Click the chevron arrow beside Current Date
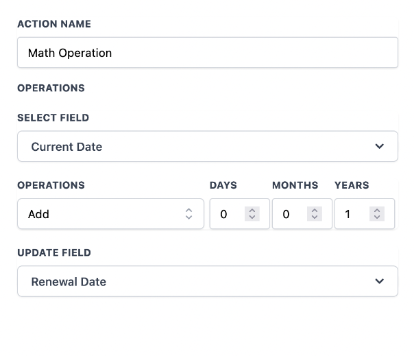 pos(380,147)
